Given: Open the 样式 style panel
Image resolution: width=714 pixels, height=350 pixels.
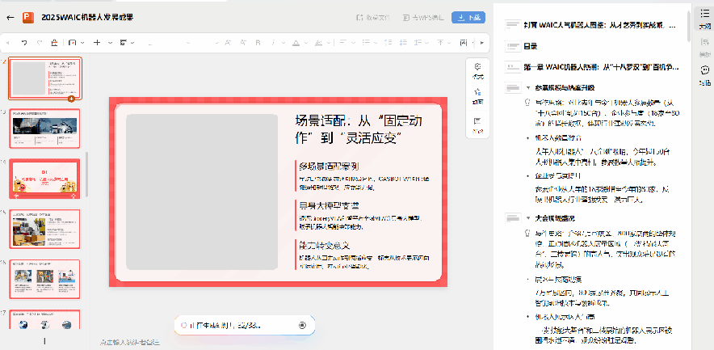Looking at the screenshot, I should [x=477, y=71].
